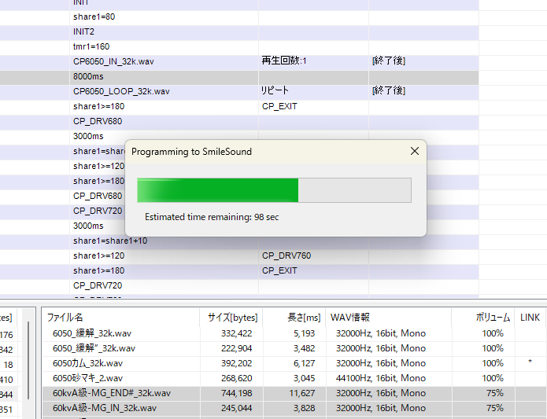This screenshot has height=419, width=547.
Task: Select 60kvA級-MG_END#_32k.wav file entry
Action: pos(111,393)
